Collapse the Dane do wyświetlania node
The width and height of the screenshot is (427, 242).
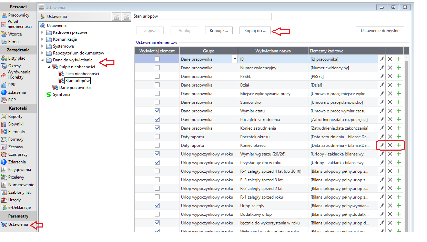click(42, 60)
